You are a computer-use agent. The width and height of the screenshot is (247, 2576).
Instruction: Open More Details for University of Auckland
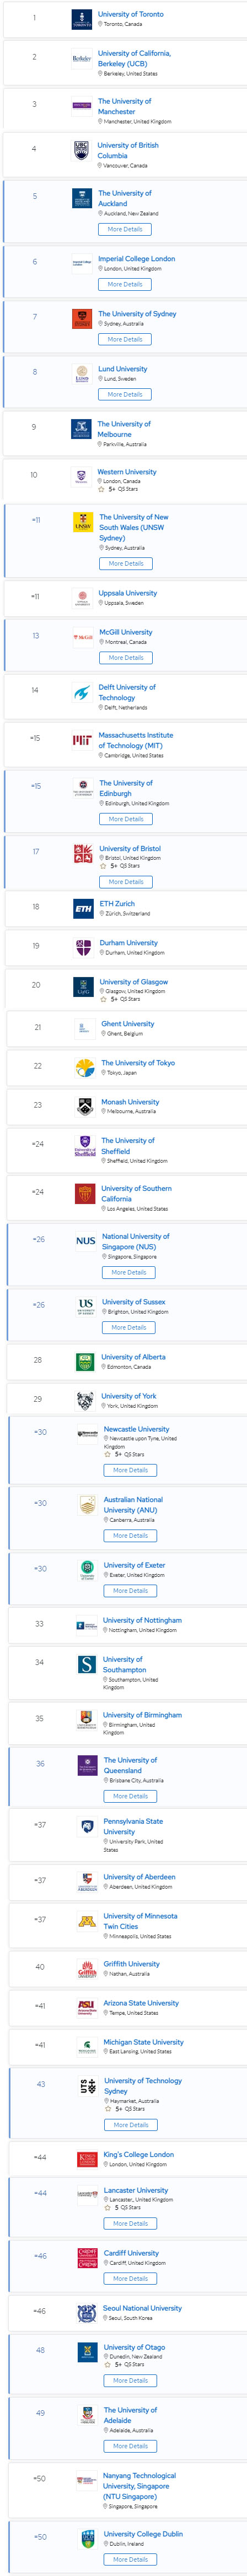coord(125,229)
